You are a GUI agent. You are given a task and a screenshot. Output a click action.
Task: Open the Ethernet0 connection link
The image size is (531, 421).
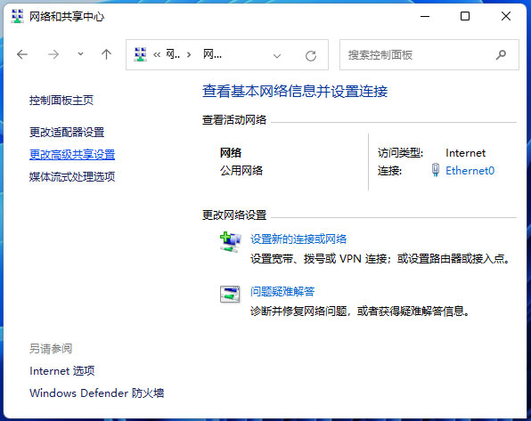470,171
